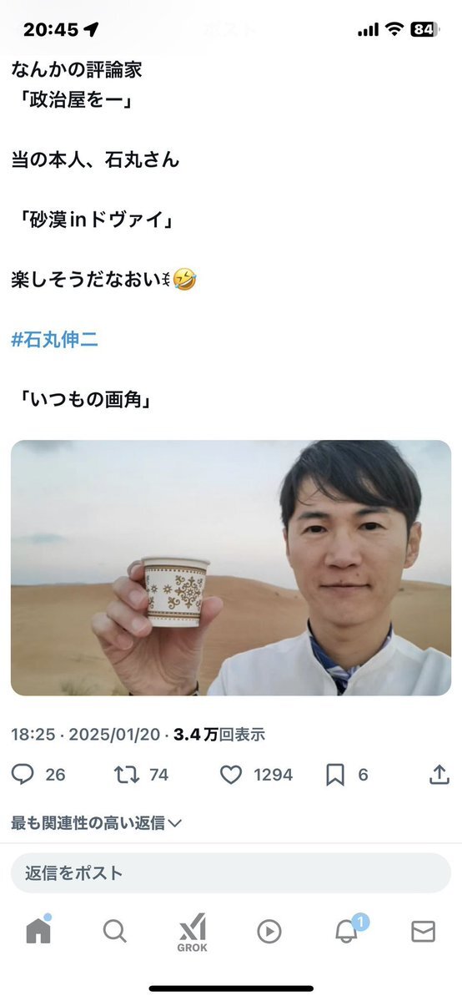
Task: Tap the 1294 likes count
Action: click(x=274, y=775)
